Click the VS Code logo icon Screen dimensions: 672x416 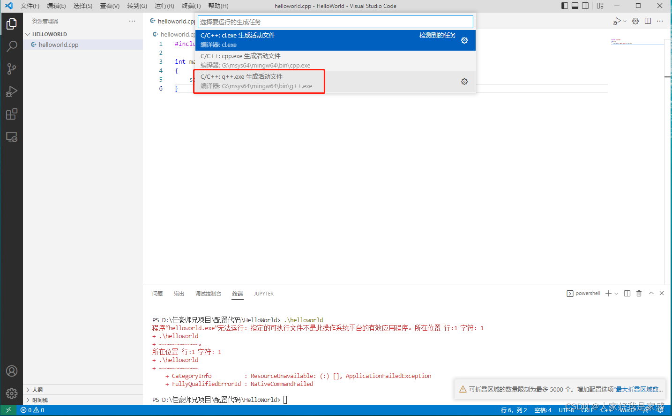point(9,6)
